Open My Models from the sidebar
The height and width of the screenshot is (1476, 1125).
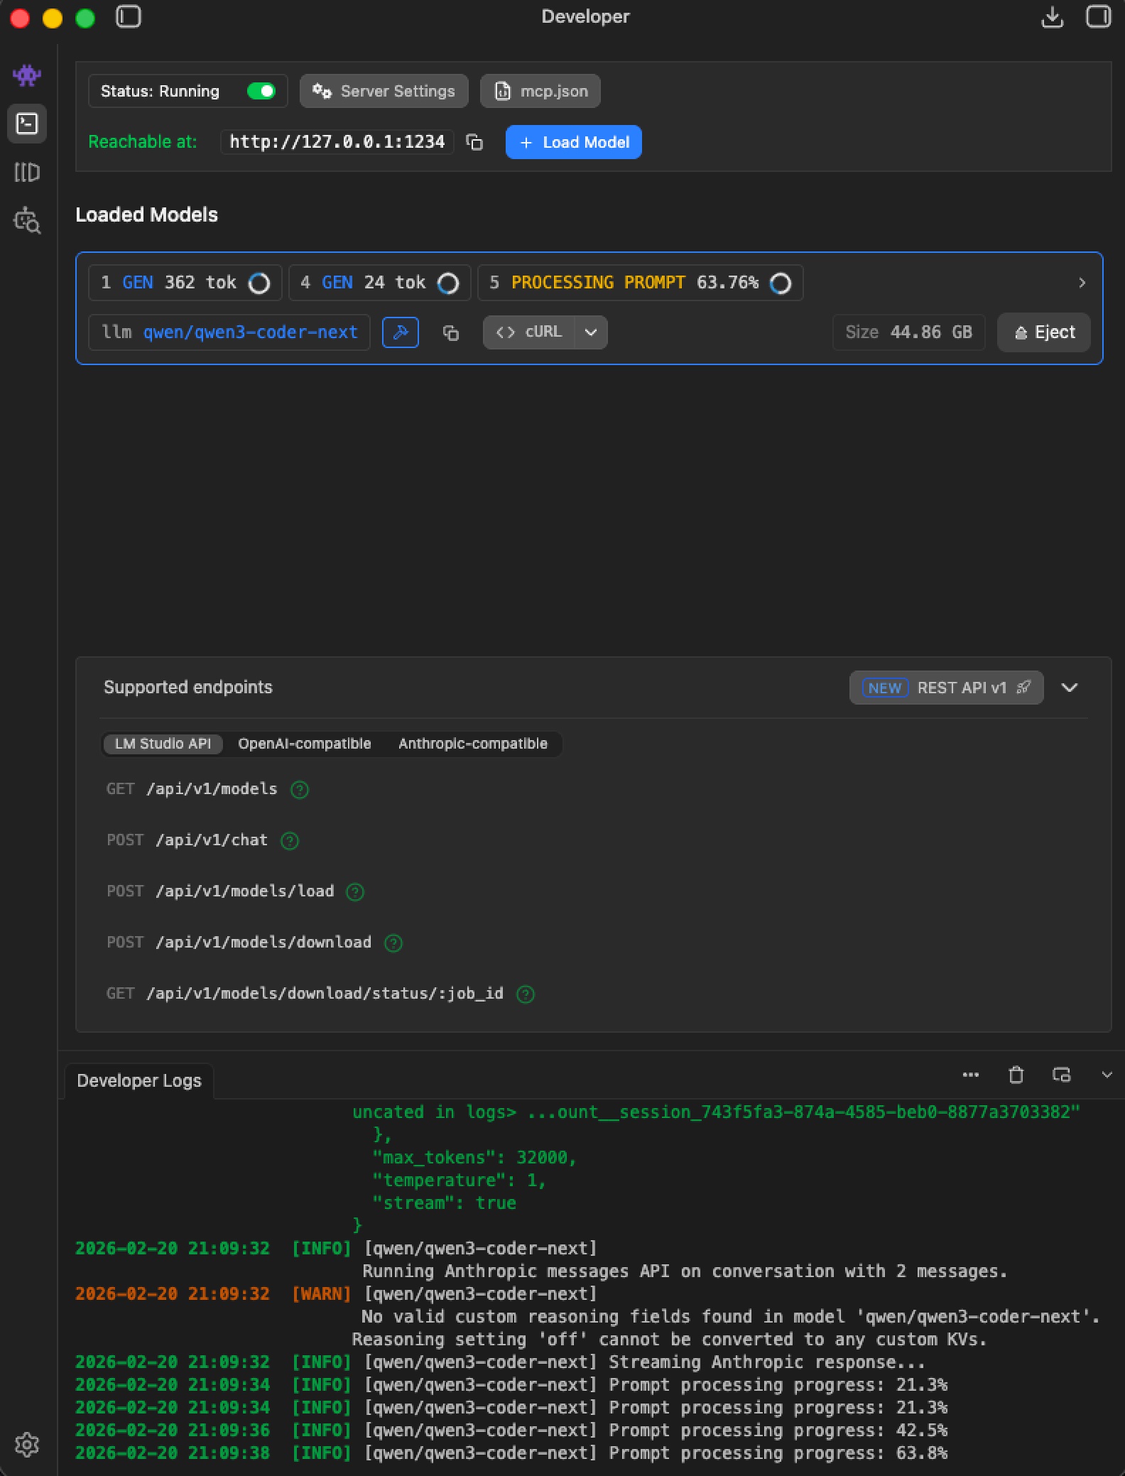[27, 172]
